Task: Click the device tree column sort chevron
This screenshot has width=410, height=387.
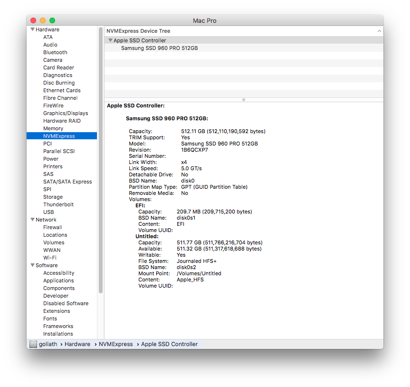Action: tap(379, 31)
